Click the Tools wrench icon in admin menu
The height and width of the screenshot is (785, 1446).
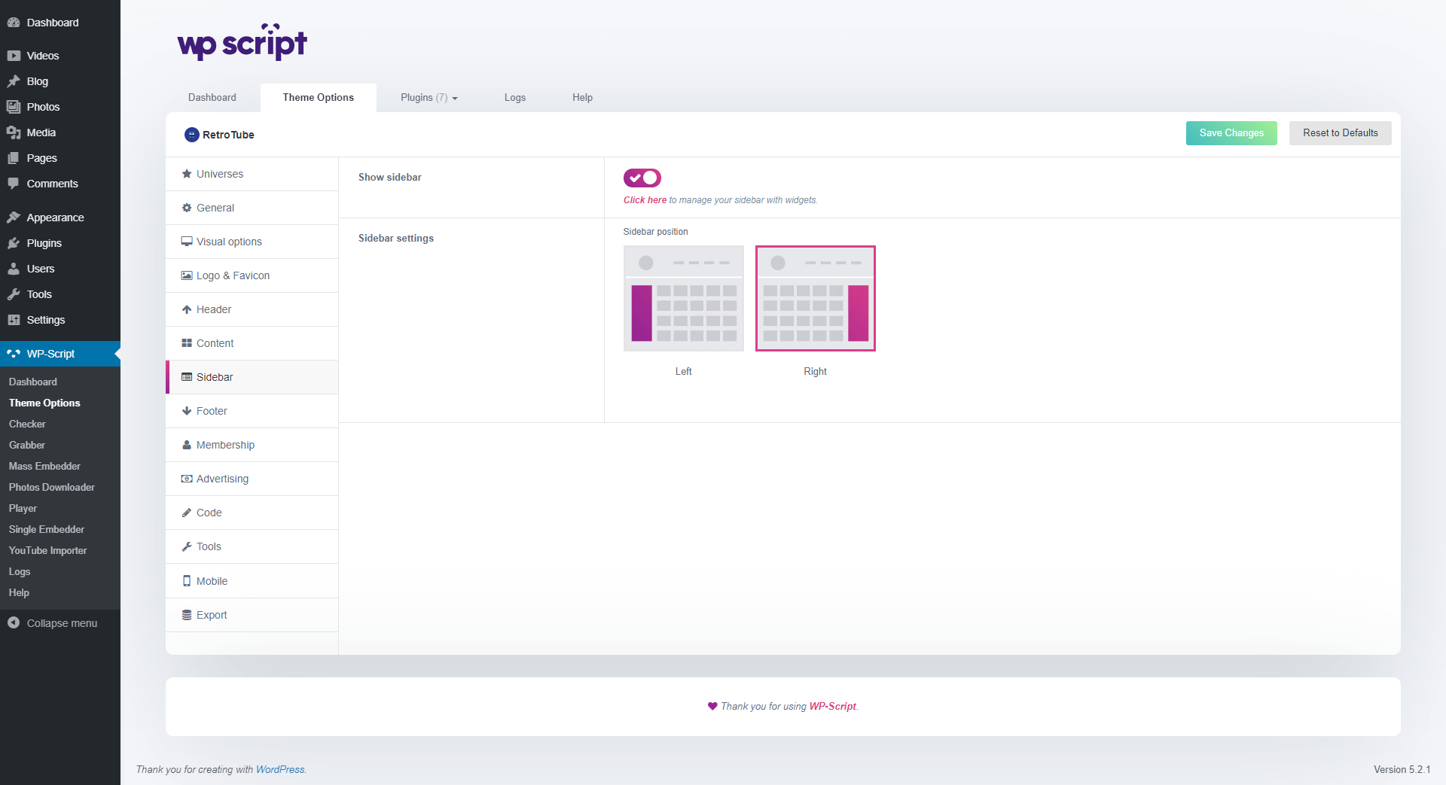14,294
